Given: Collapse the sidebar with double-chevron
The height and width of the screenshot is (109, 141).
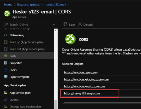Looking at the screenshot, I should [x=54, y=24].
